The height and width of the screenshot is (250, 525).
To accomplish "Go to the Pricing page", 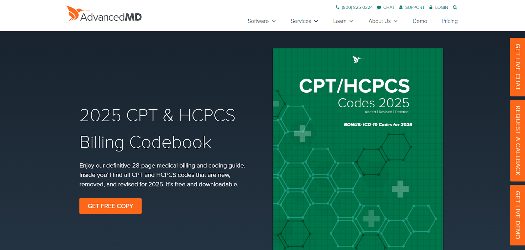I will coord(450,21).
